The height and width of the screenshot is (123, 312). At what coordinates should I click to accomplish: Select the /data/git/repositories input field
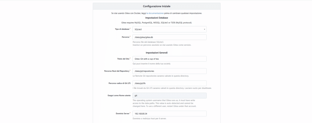(x=169, y=71)
